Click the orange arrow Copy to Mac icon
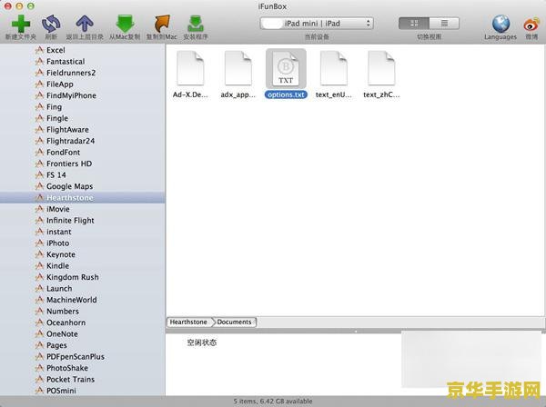Screen dimensions: 546x407 [x=162, y=24]
